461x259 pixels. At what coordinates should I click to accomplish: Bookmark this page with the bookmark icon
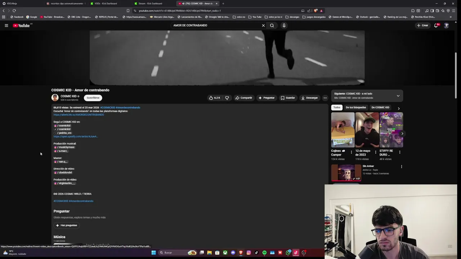click(128, 11)
